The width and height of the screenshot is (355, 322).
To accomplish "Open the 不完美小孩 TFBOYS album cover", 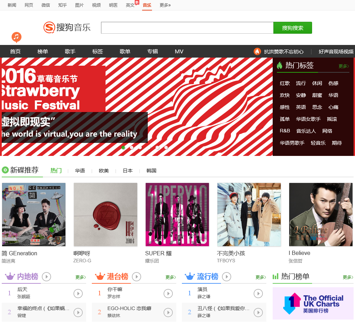I will pos(249,215).
